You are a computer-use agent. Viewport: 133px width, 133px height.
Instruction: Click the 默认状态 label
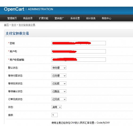click(x=13, y=68)
